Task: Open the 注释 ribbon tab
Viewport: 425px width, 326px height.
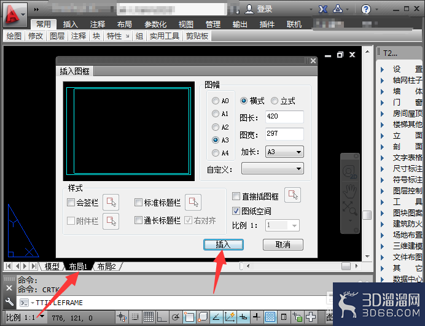Action: pos(97,25)
